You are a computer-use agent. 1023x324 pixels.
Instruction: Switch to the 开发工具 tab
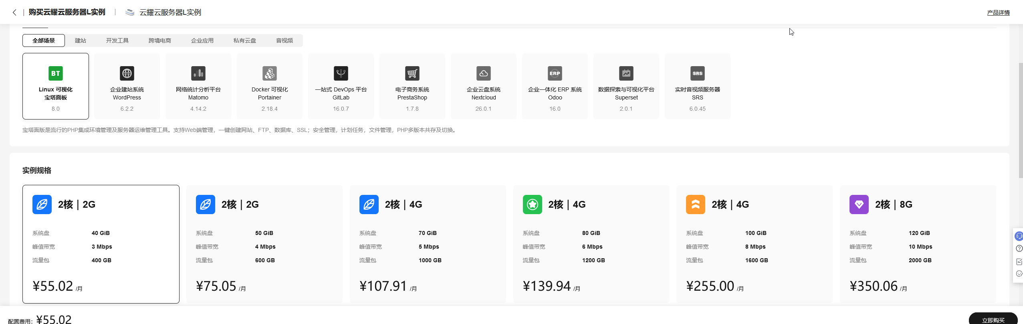tap(117, 40)
